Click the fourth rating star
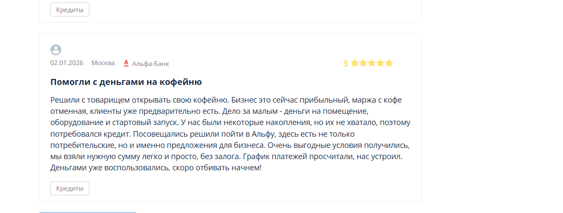The width and height of the screenshot is (563, 213). click(381, 63)
